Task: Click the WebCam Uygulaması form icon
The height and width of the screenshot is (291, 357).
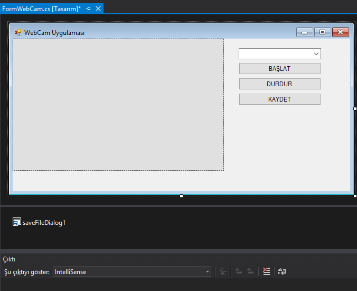Action: 18,33
